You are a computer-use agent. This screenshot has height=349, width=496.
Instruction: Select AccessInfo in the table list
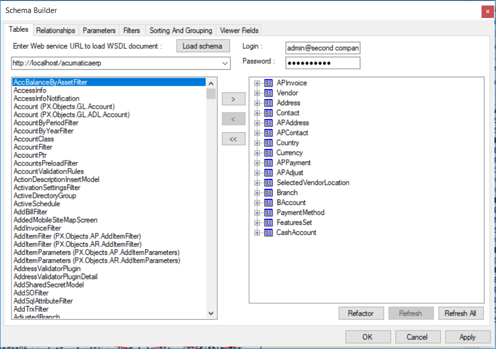pos(109,90)
